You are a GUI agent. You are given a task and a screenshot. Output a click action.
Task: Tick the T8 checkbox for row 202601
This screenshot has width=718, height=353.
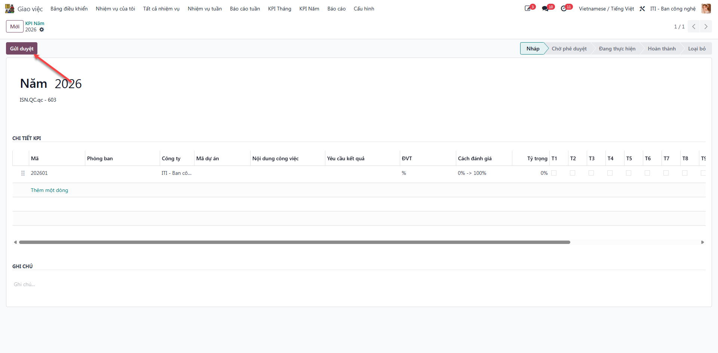pos(685,173)
